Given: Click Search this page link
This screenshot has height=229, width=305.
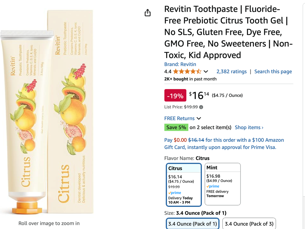Looking at the screenshot, I should tap(273, 71).
